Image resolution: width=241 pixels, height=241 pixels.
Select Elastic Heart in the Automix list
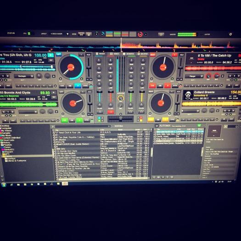pos(179,136)
